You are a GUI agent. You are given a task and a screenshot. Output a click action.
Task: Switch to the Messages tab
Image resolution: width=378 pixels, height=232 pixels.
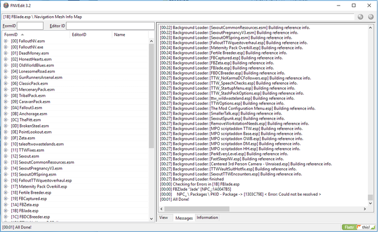point(184,218)
